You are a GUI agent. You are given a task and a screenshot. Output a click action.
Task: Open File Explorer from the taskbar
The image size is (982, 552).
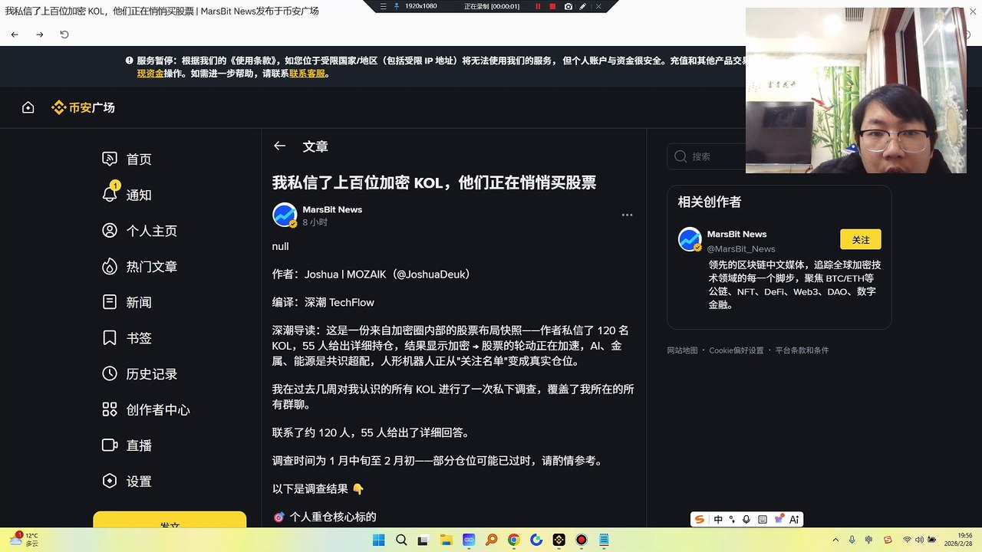click(x=446, y=540)
